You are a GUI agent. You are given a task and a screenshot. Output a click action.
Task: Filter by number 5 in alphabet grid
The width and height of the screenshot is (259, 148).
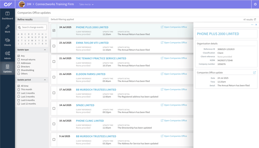[x=32, y=44]
